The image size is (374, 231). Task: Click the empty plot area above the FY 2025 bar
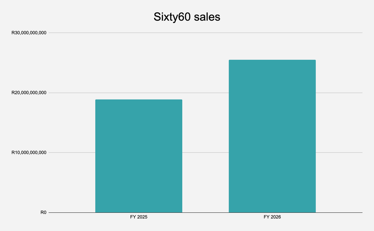tap(138, 66)
